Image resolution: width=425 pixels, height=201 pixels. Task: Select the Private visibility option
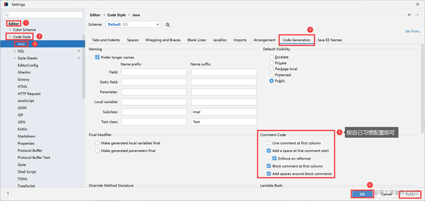272,63
